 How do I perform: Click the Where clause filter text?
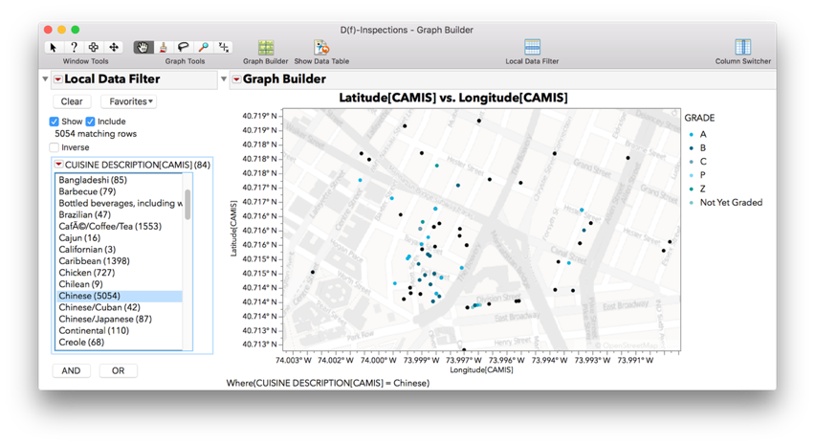click(328, 383)
